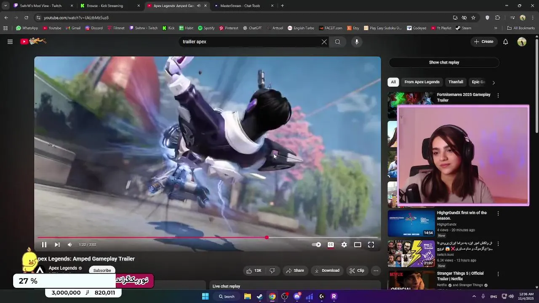Image resolution: width=539 pixels, height=303 pixels.
Task: Open a new browser tab
Action: pyautogui.click(x=282, y=6)
